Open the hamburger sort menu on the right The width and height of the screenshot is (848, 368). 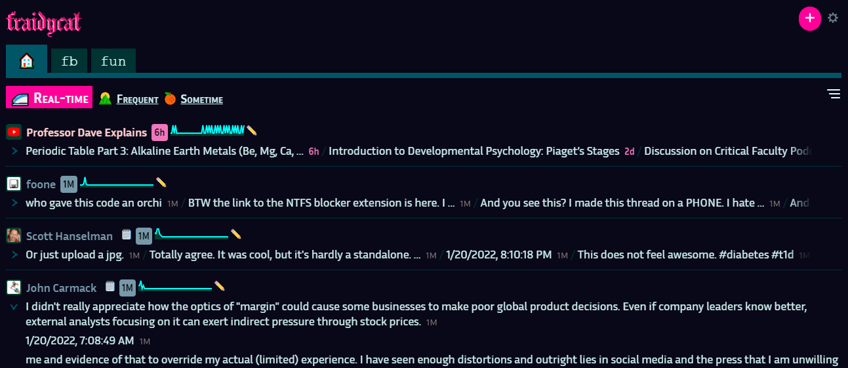tap(834, 94)
